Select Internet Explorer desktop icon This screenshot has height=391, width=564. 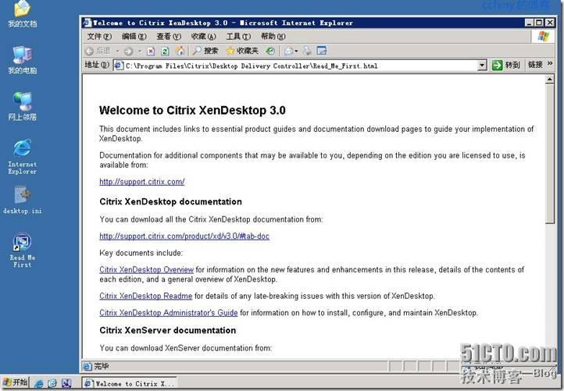(x=23, y=157)
